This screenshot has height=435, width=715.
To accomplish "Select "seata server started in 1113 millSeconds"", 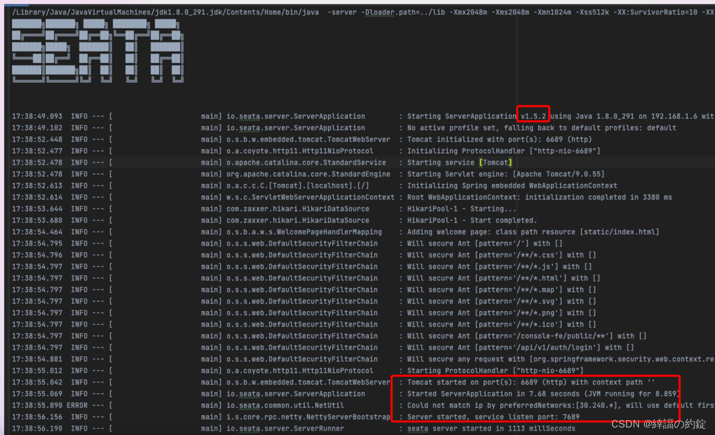I will point(491,428).
